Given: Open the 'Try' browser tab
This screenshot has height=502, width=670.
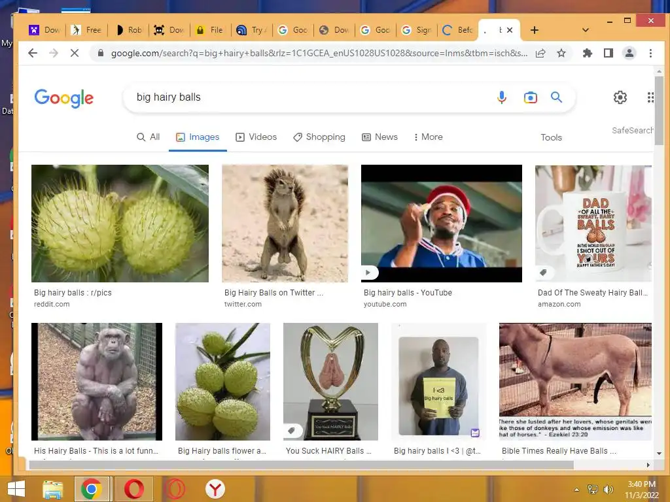Looking at the screenshot, I should coord(253,30).
